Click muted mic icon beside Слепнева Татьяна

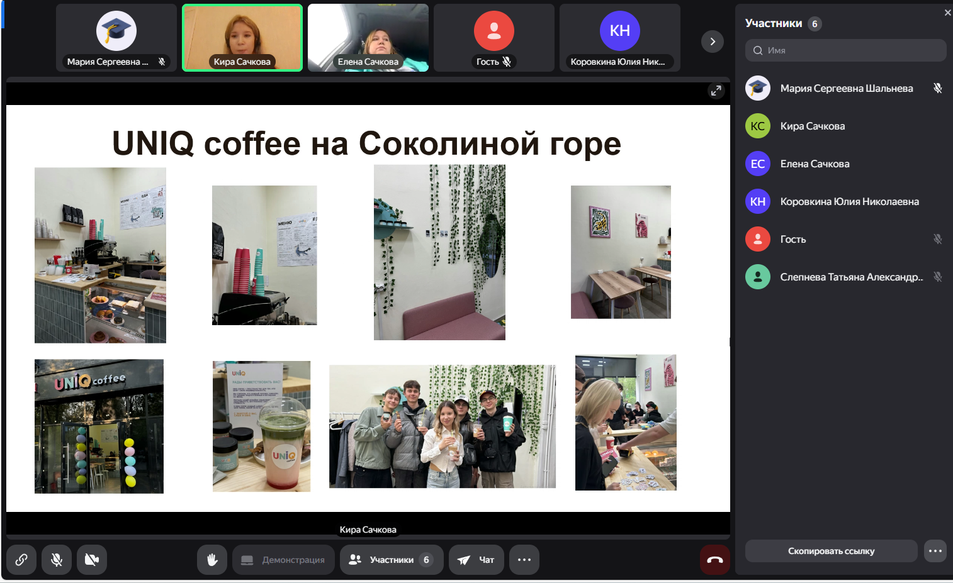tap(937, 277)
